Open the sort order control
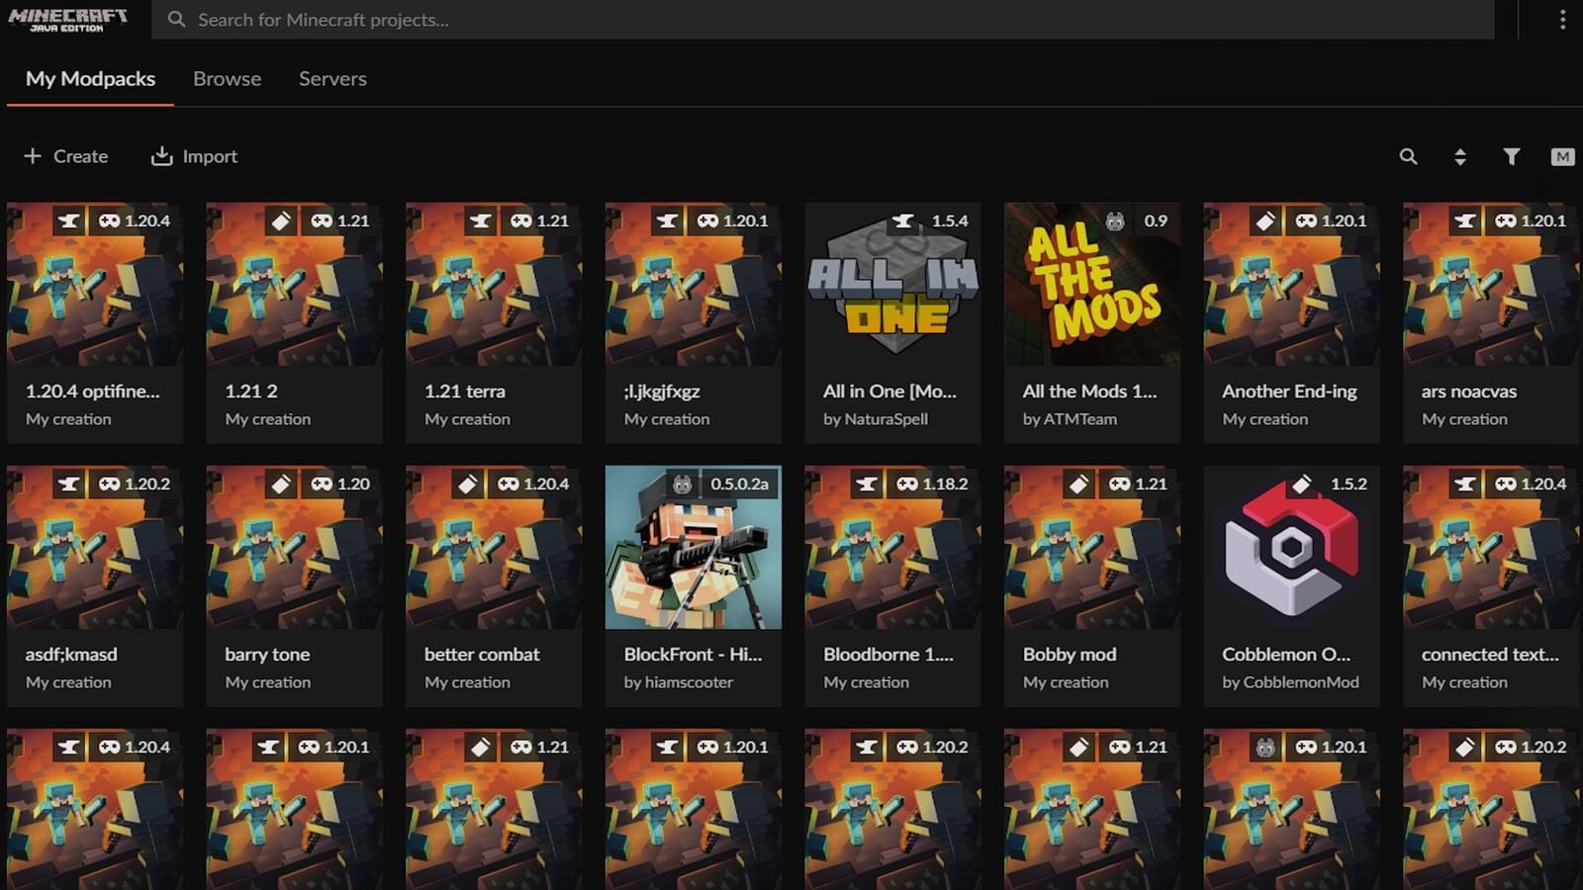Viewport: 1583px width, 890px height. (x=1459, y=156)
